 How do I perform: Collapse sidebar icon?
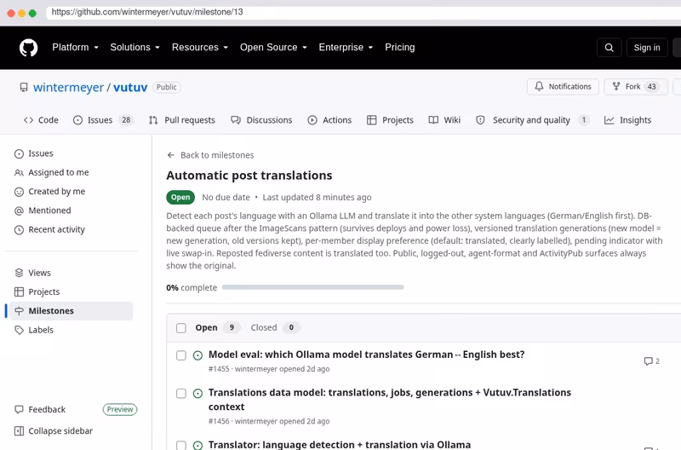tap(19, 431)
